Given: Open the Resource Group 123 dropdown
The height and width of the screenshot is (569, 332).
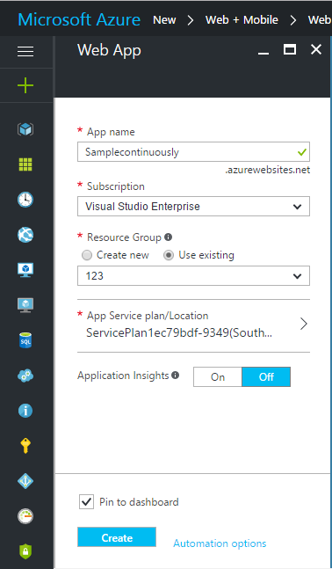Looking at the screenshot, I should tap(193, 276).
